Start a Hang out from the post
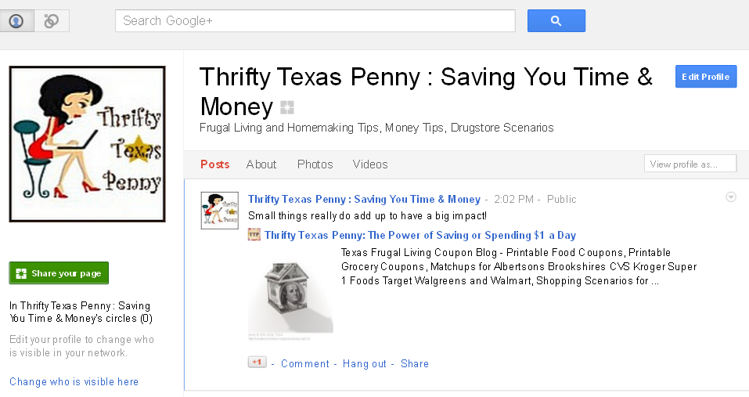 coord(365,363)
